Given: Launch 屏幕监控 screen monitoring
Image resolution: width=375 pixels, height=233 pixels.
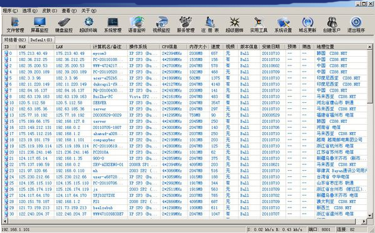Looking at the screenshot, I should coord(39,25).
